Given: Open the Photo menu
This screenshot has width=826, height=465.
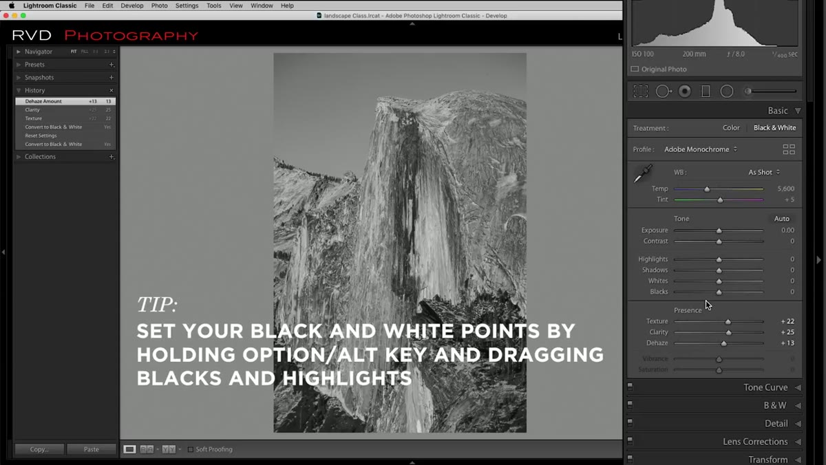Looking at the screenshot, I should point(159,6).
